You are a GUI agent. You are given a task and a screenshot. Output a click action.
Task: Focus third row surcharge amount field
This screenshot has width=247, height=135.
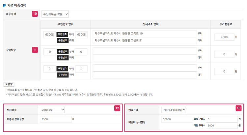click(224, 72)
